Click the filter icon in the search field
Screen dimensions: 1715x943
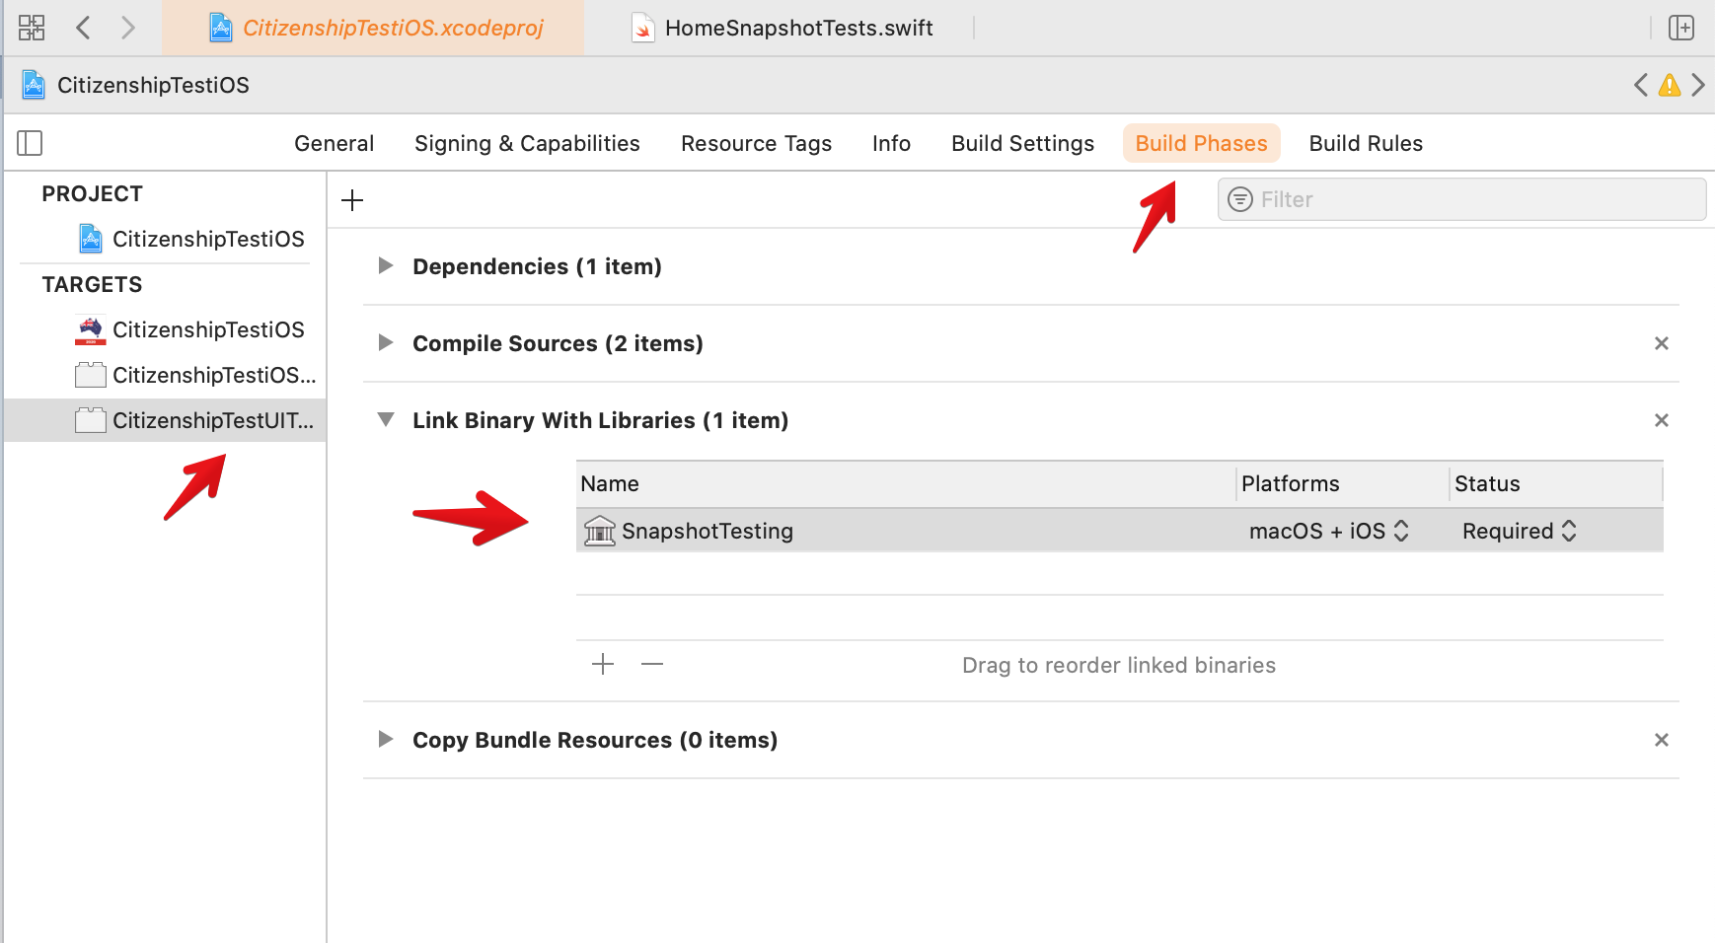(1240, 199)
